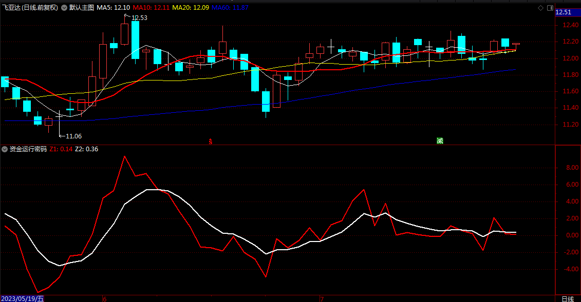Screen dimensions: 581x302
Task: Click the 11.06 low price annotation
Action: [x=74, y=136]
